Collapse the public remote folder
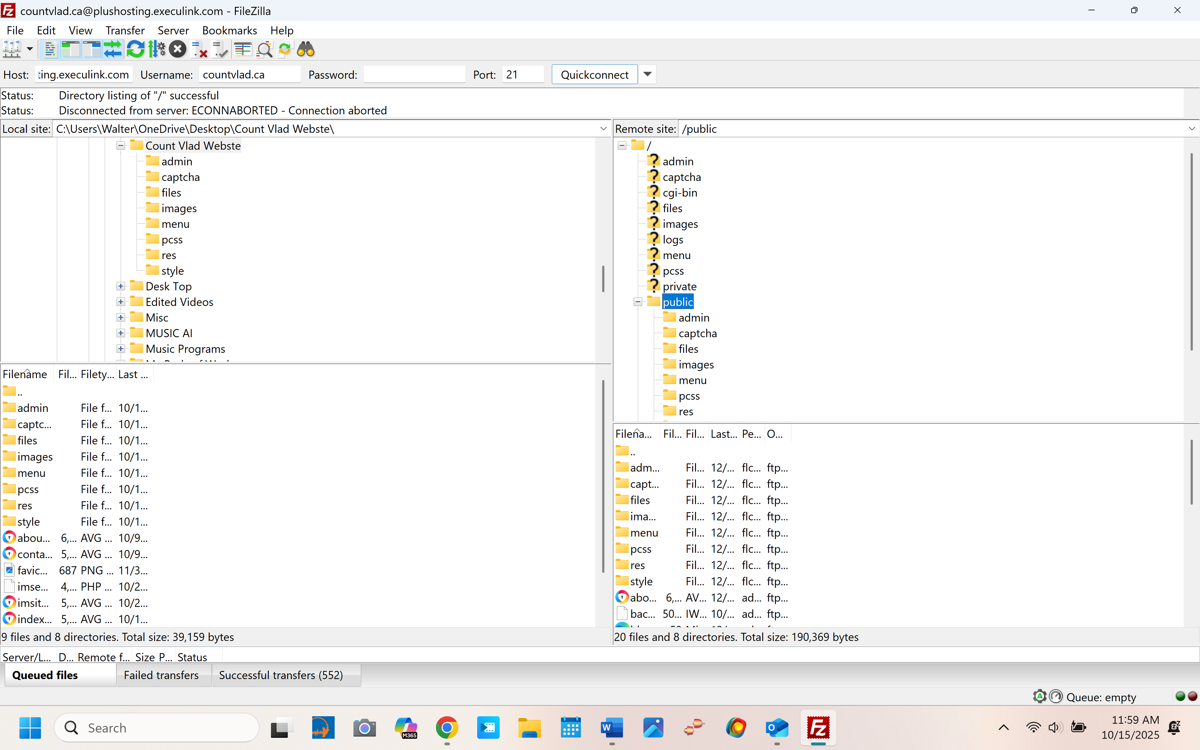1200x750 pixels. [x=638, y=302]
